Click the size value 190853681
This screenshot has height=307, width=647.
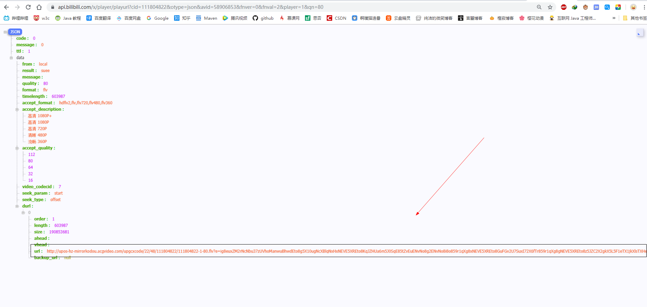(59, 232)
